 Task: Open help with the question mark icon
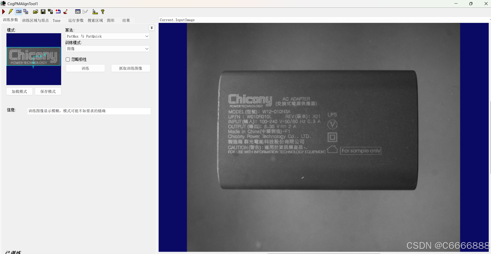pyautogui.click(x=102, y=12)
